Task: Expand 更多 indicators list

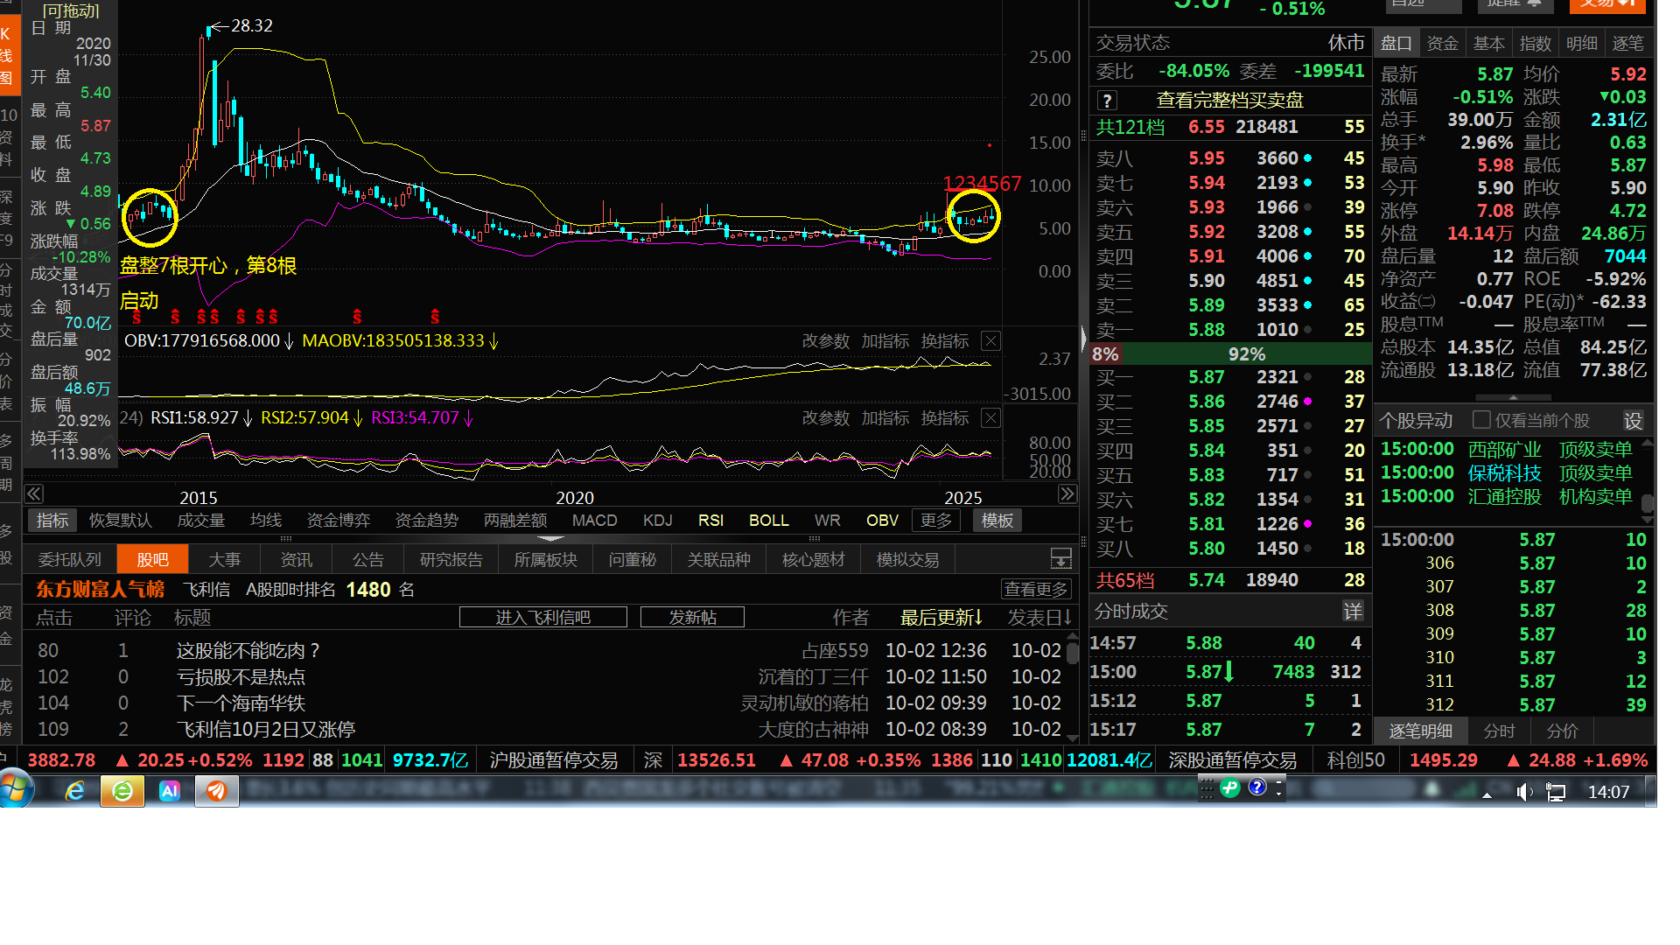Action: point(935,521)
